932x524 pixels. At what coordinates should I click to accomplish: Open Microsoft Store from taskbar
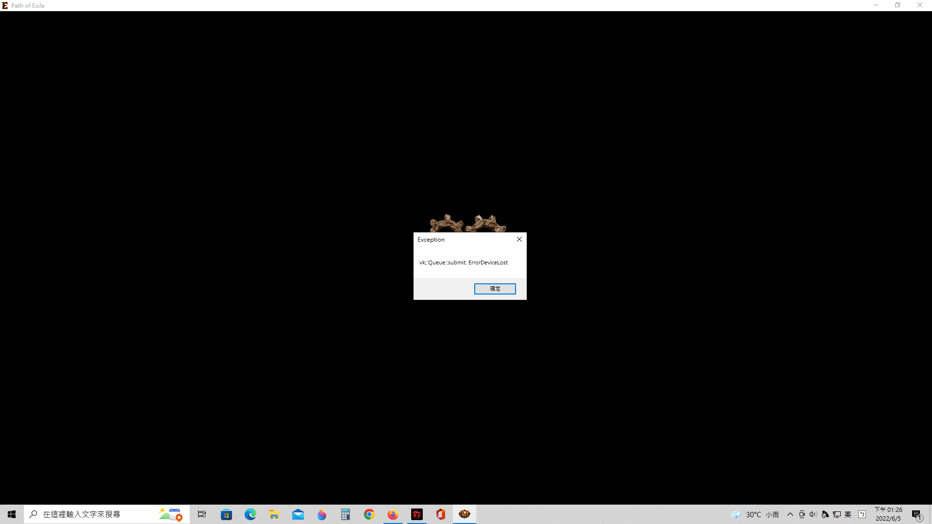[226, 514]
